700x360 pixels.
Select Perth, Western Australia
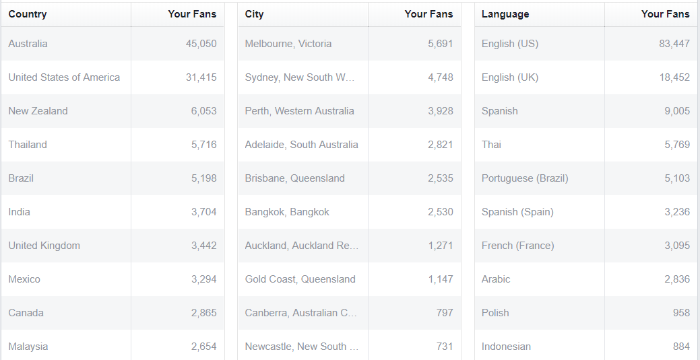tap(349, 111)
